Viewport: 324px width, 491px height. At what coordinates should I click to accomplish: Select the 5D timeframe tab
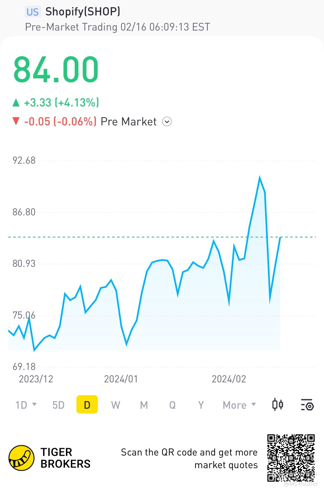point(58,405)
